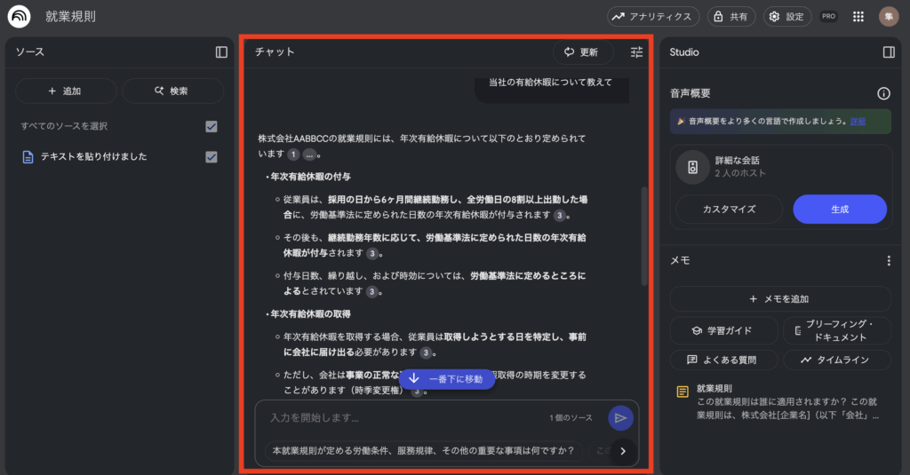Toggle すべてのソースを選択 checkbox
This screenshot has height=475, width=910.
tap(212, 126)
